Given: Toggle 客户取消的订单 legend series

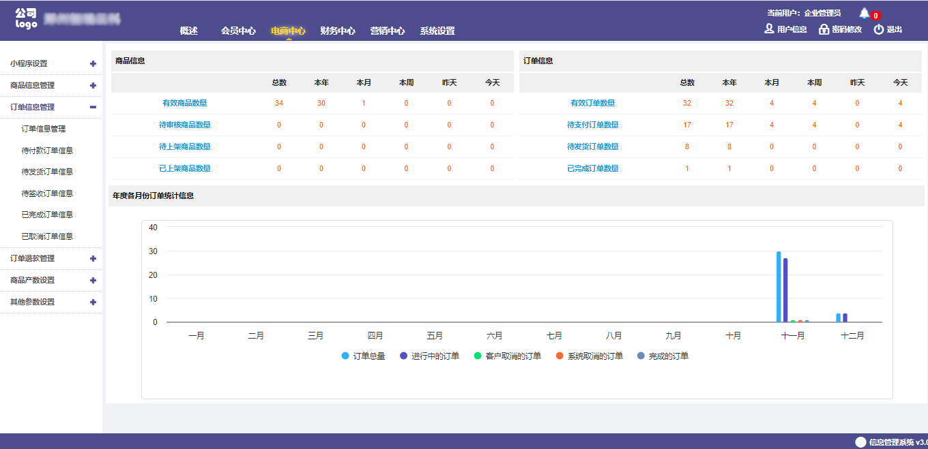Looking at the screenshot, I should pyautogui.click(x=507, y=356).
